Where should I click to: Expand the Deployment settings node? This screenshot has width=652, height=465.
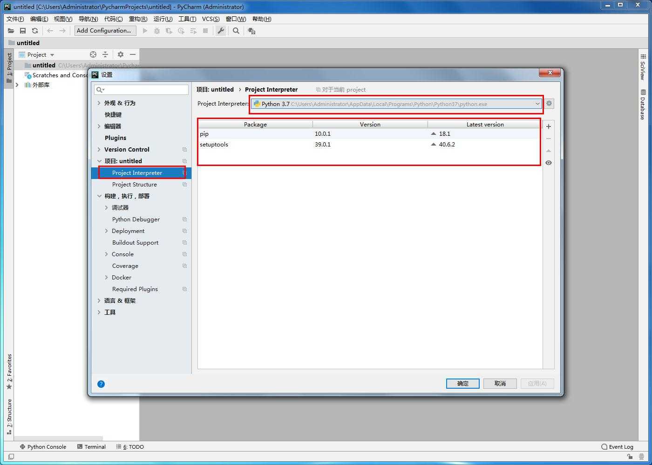[106, 231]
